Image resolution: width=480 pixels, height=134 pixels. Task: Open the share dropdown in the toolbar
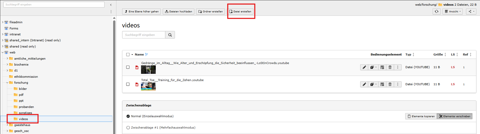pyautogui.click(x=471, y=11)
